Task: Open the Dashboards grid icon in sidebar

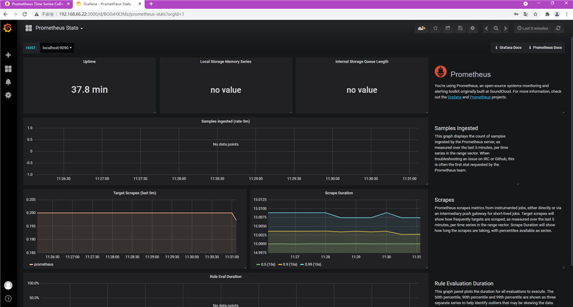Action: coord(8,69)
